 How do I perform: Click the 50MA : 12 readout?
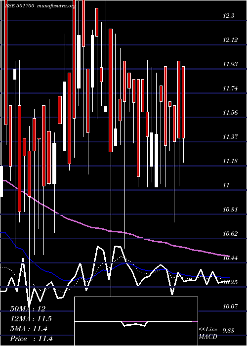(x=28, y=309)
